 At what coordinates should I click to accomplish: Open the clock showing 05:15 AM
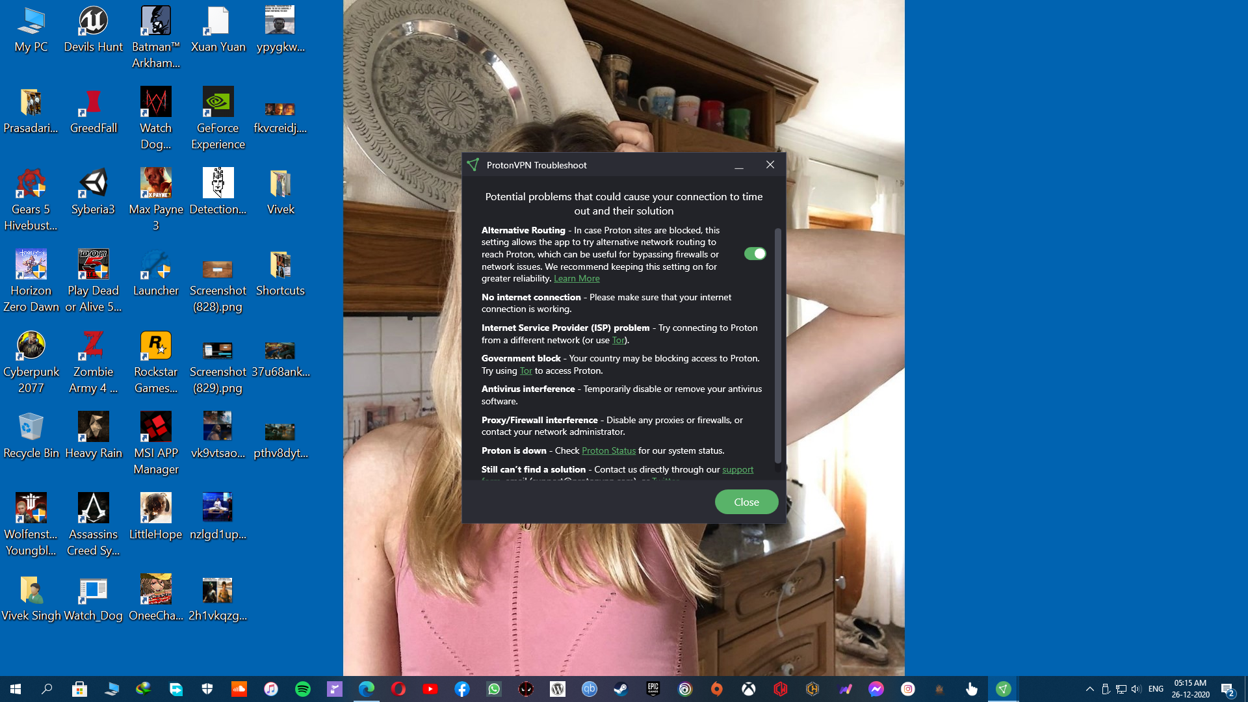pyautogui.click(x=1190, y=689)
